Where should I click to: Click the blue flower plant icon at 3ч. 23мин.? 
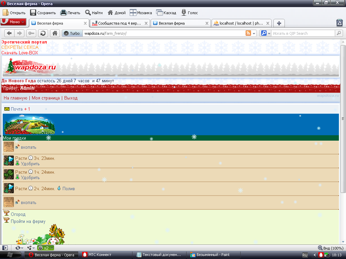pos(9,161)
